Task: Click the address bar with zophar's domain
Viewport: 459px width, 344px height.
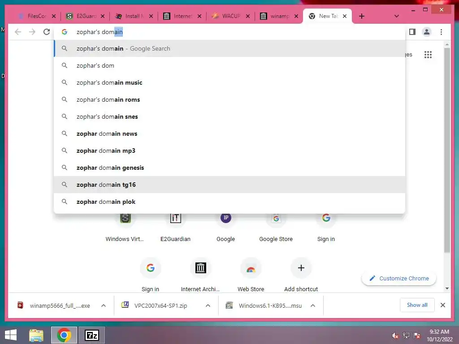Action: pos(230,32)
